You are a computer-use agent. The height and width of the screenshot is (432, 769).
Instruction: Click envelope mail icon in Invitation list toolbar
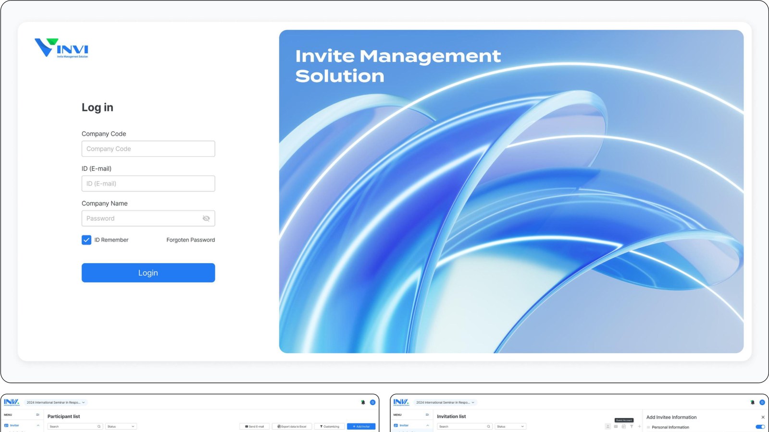[616, 426]
